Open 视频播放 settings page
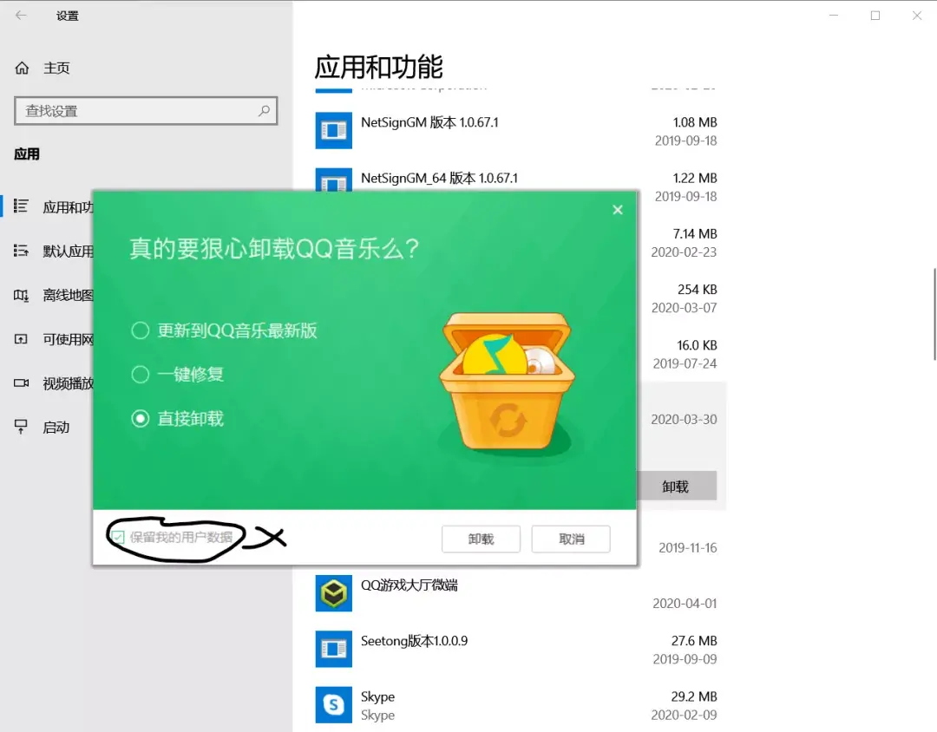This screenshot has height=732, width=937. click(69, 383)
